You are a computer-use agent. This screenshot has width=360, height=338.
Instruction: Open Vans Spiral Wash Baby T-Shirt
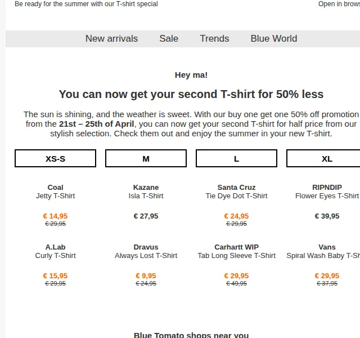coord(323,251)
